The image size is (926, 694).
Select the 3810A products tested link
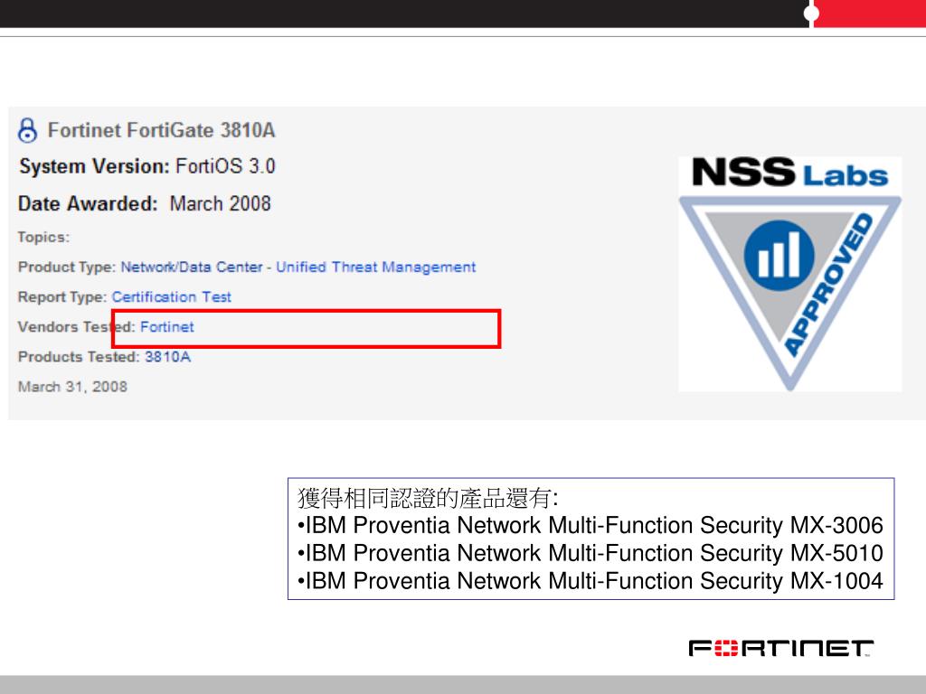pyautogui.click(x=167, y=356)
